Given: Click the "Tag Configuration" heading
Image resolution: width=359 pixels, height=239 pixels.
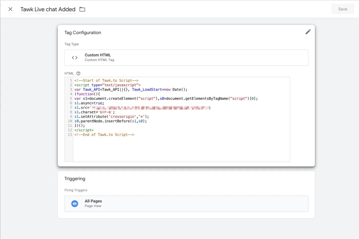Looking at the screenshot, I should tap(83, 33).
